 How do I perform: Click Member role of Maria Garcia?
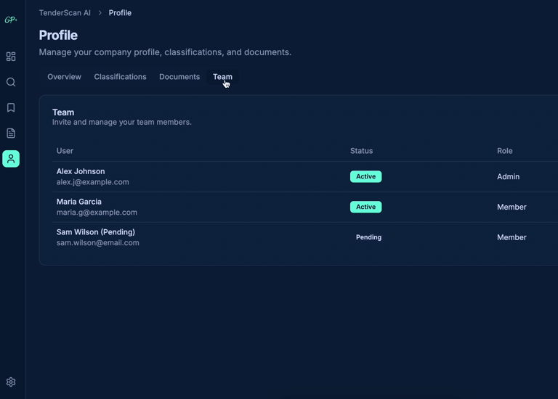[511, 207]
